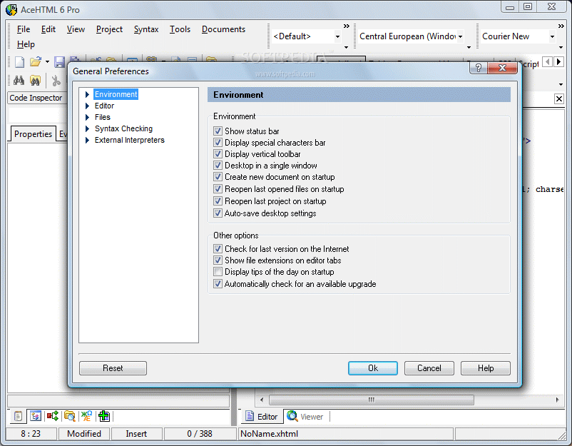The height and width of the screenshot is (446, 572).
Task: Click the Reset button
Action: tap(113, 368)
